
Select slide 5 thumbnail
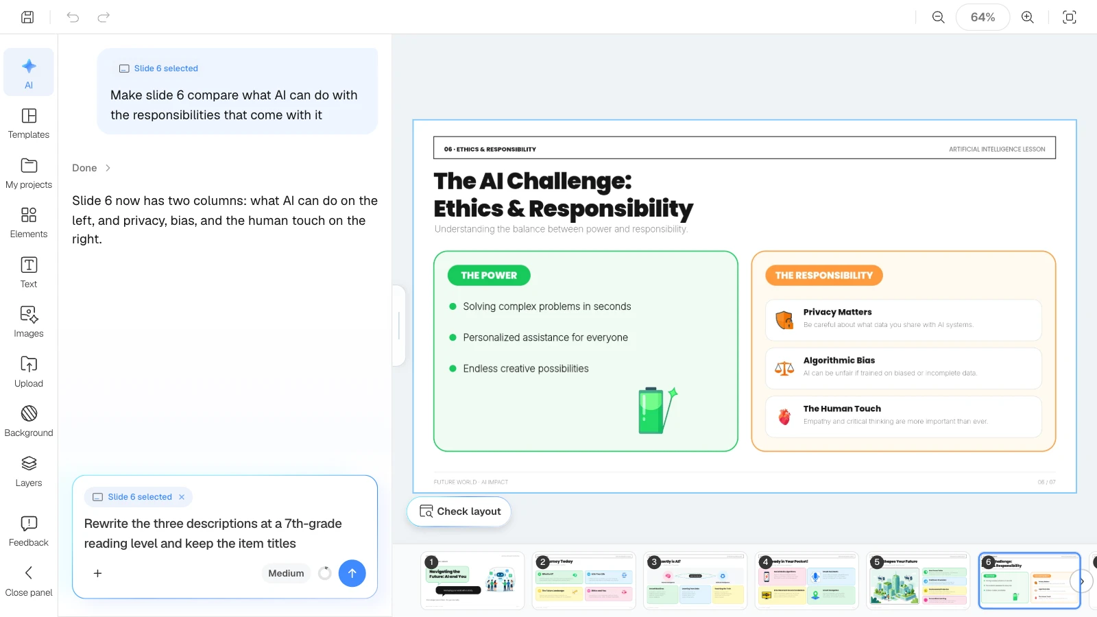tap(918, 581)
